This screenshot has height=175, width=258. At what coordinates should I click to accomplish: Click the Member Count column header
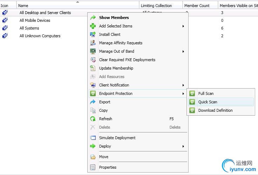coord(197,6)
